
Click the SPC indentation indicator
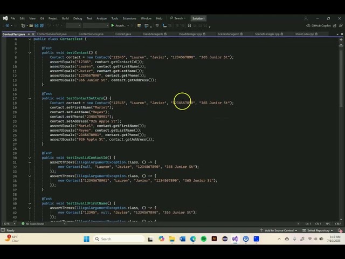(x=328, y=224)
